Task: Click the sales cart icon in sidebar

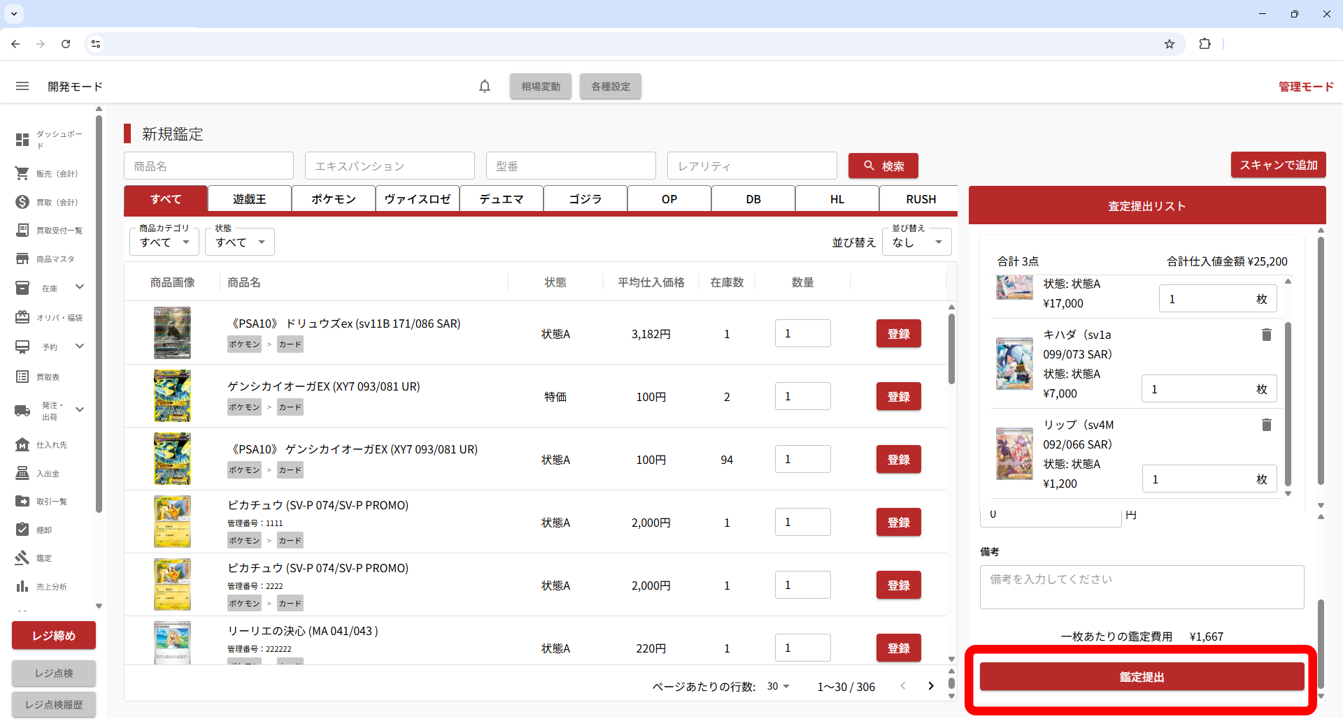Action: [x=22, y=173]
